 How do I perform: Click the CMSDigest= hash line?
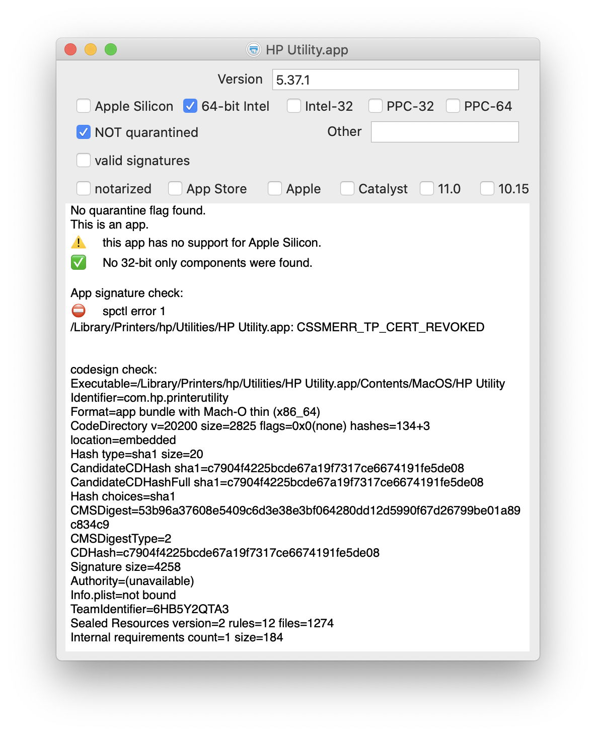pos(295,518)
